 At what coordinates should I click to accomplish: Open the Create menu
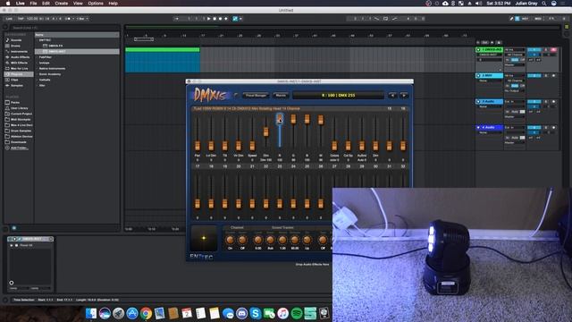pos(62,4)
